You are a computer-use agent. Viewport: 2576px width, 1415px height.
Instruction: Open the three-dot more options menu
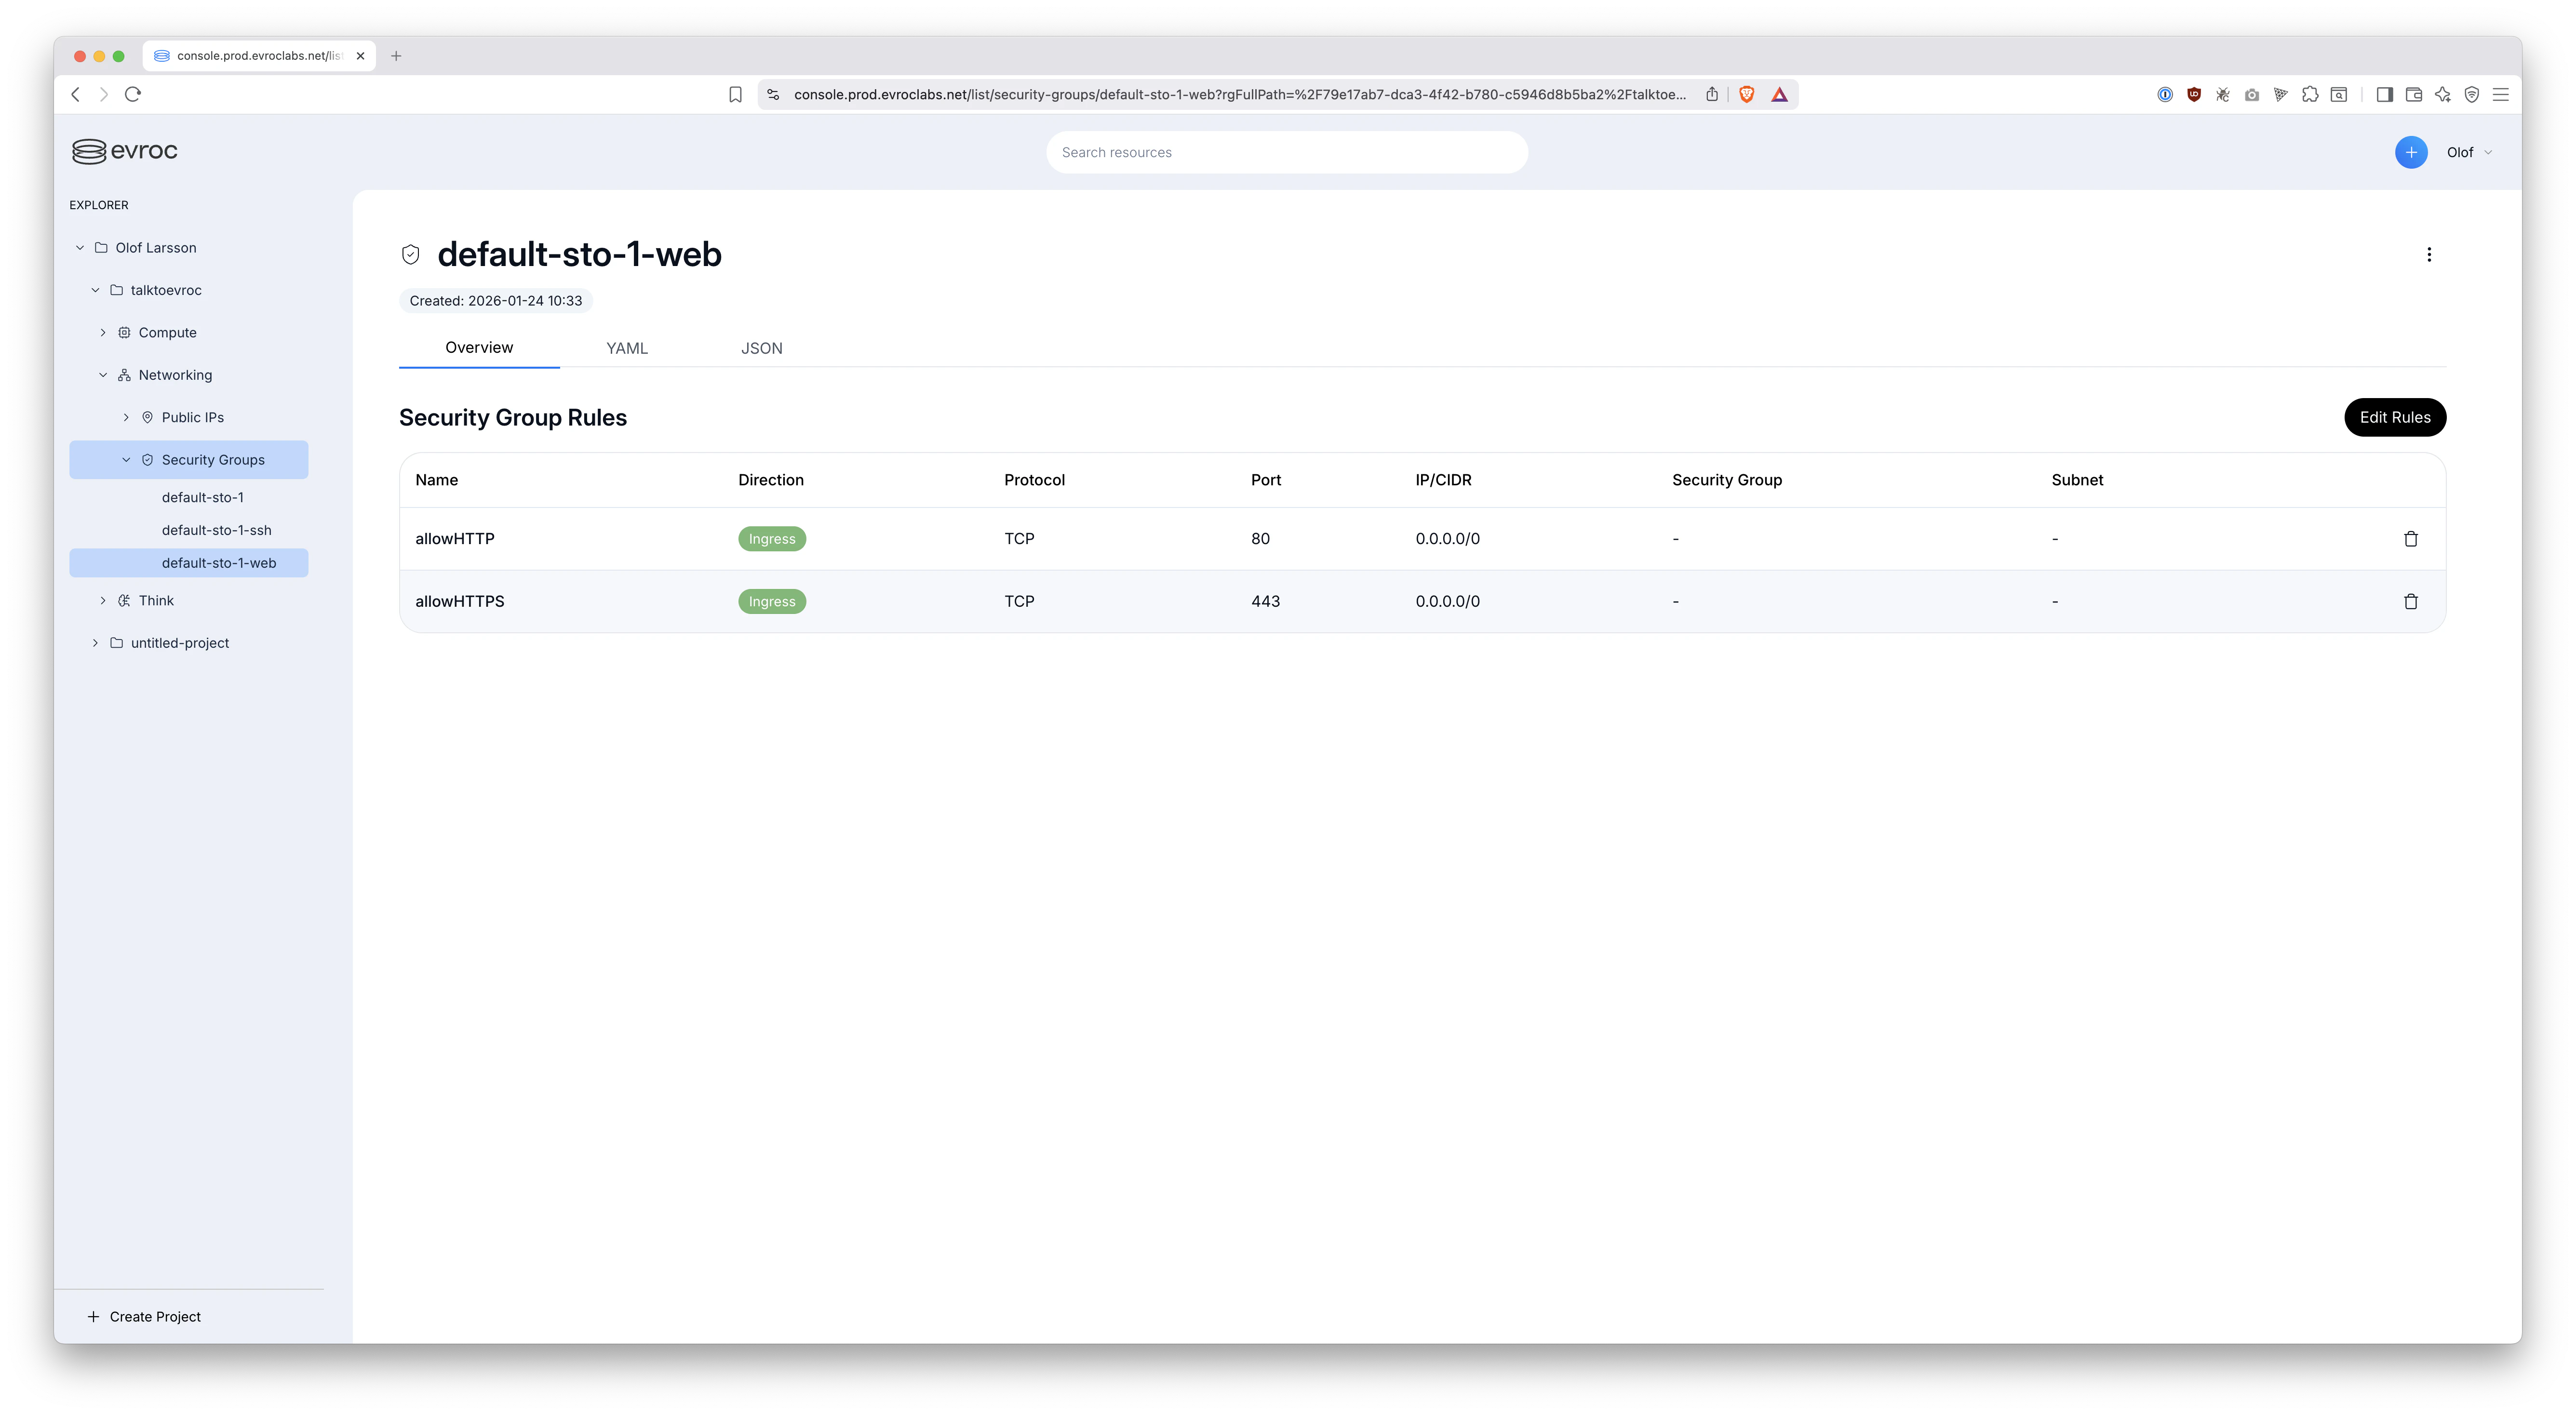point(2428,255)
